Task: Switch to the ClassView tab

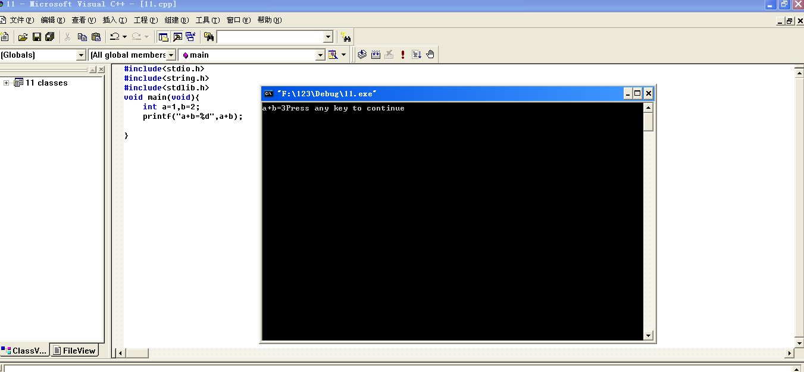Action: (24, 351)
